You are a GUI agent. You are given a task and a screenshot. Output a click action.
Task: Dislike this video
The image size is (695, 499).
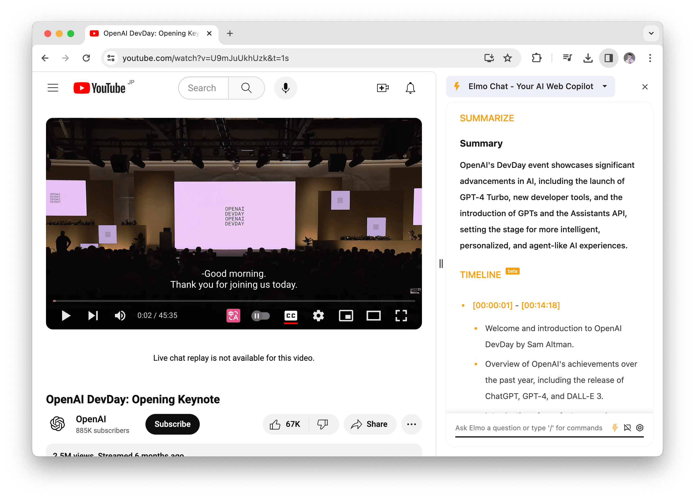pyautogui.click(x=323, y=424)
